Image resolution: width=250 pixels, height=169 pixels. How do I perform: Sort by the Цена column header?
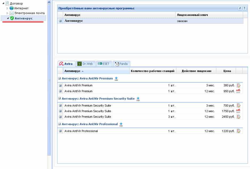[226, 71]
